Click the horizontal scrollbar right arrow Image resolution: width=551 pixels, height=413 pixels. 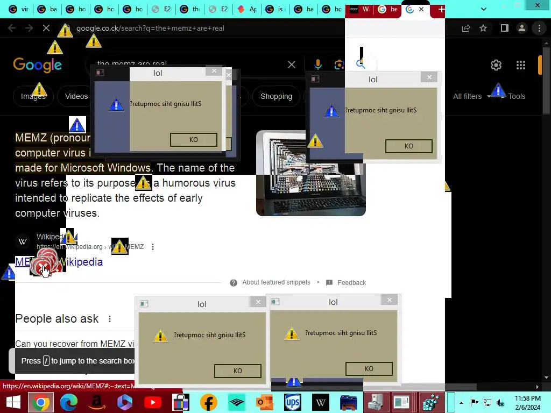(537, 387)
